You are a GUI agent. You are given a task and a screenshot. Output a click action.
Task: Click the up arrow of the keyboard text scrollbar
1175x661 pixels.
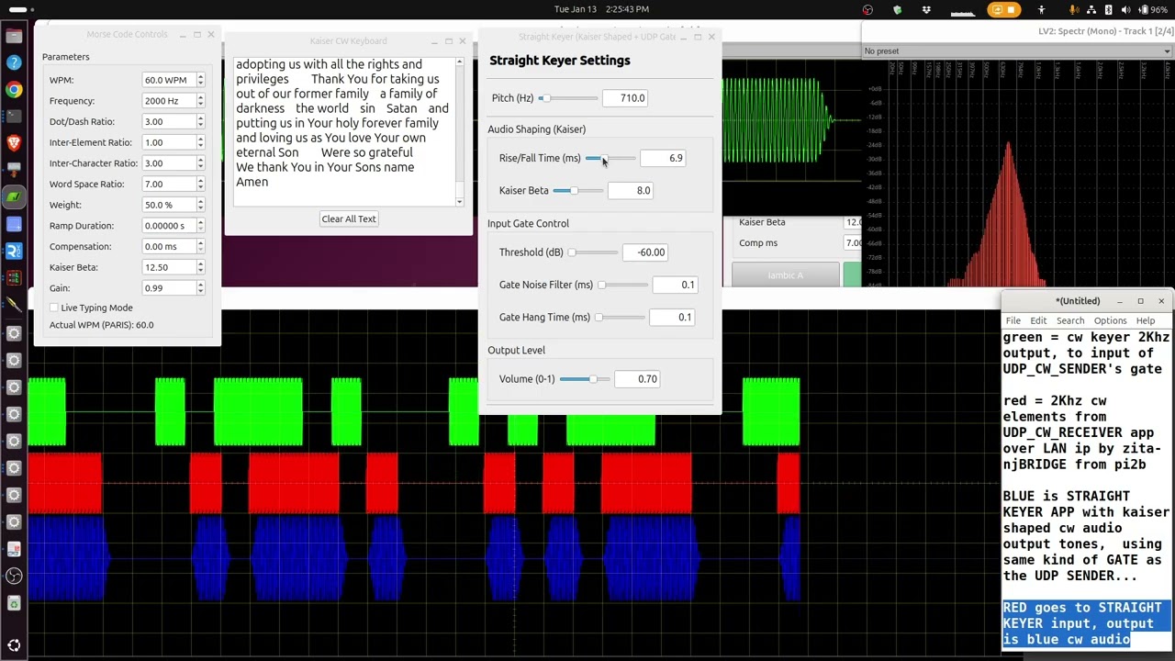point(460,63)
